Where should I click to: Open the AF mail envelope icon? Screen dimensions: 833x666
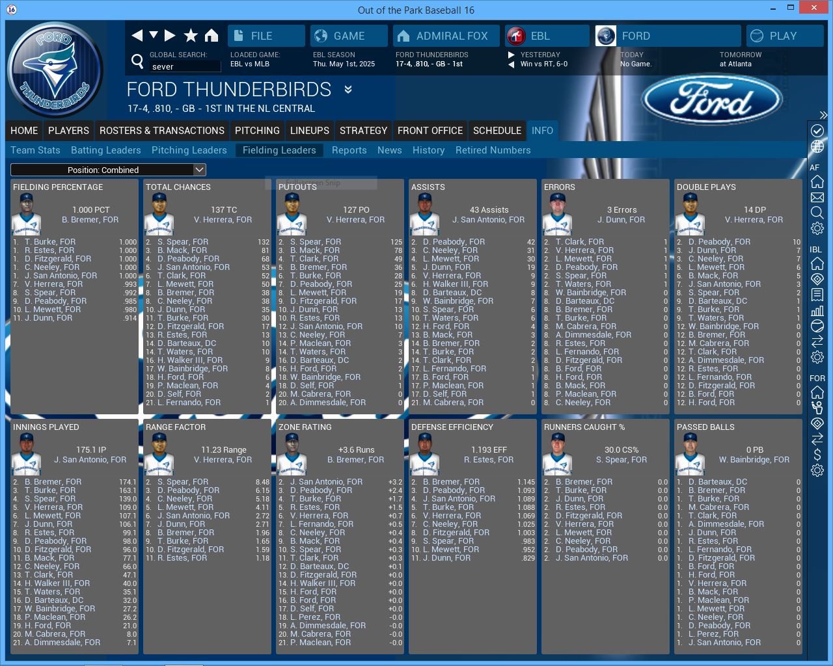click(x=817, y=197)
